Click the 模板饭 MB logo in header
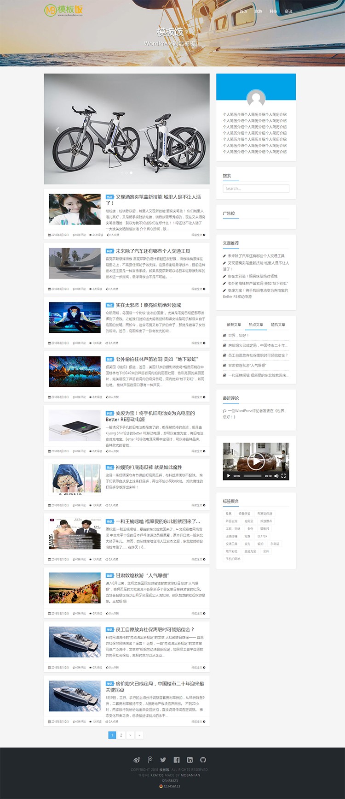 coord(63,10)
